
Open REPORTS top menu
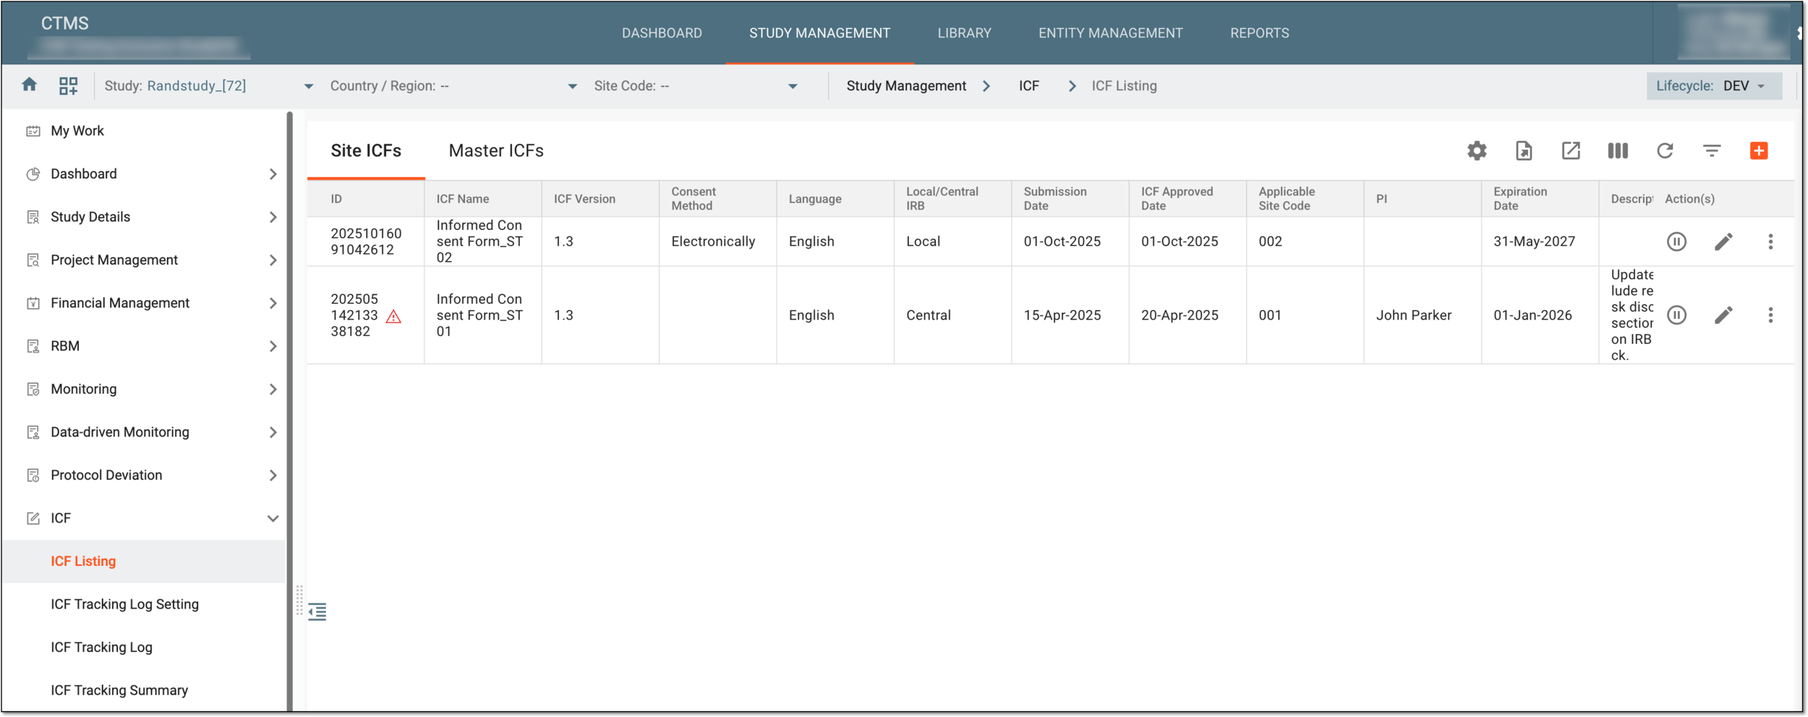pyautogui.click(x=1259, y=33)
